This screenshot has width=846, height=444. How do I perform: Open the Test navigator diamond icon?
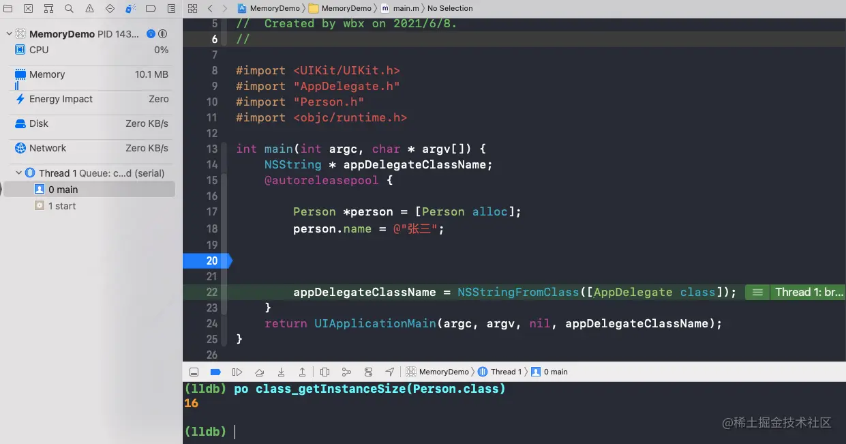110,8
